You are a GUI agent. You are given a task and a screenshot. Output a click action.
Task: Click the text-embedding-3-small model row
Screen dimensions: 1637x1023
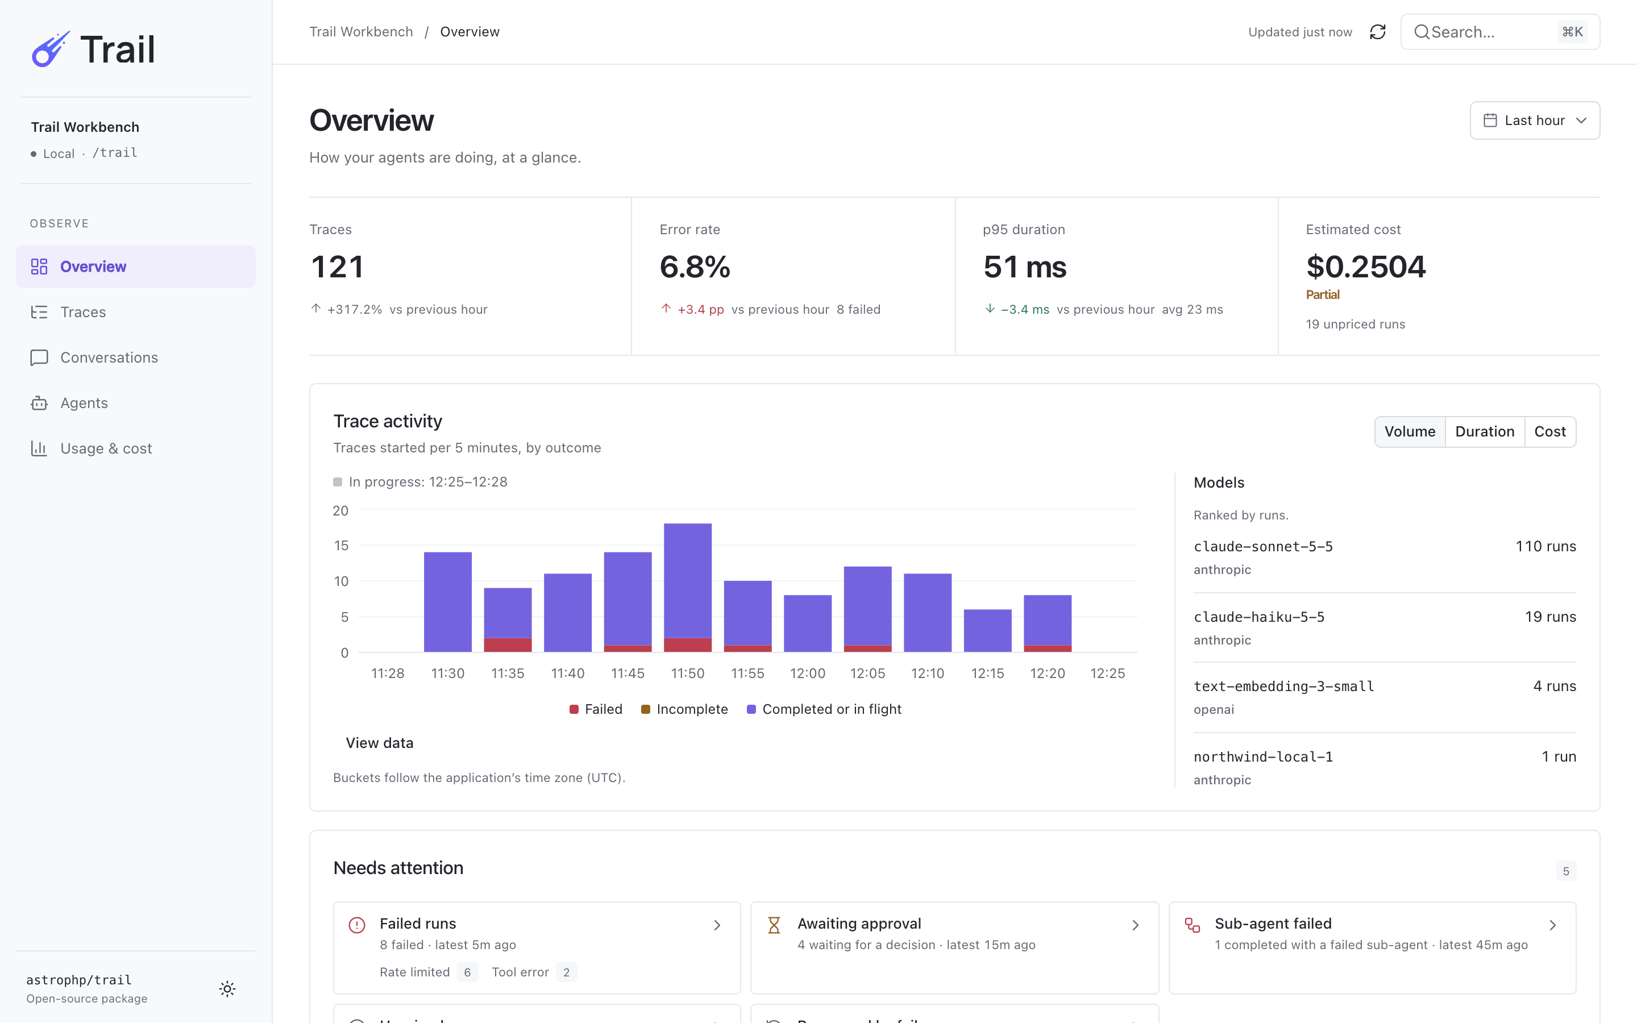pyautogui.click(x=1384, y=697)
